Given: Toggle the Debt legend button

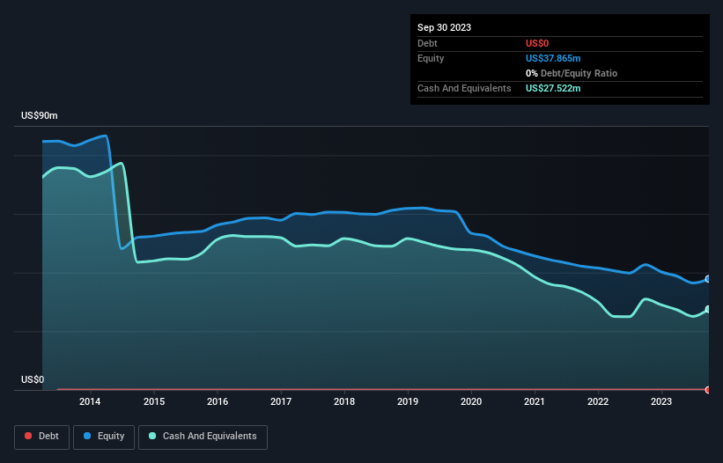Looking at the screenshot, I should (41, 437).
